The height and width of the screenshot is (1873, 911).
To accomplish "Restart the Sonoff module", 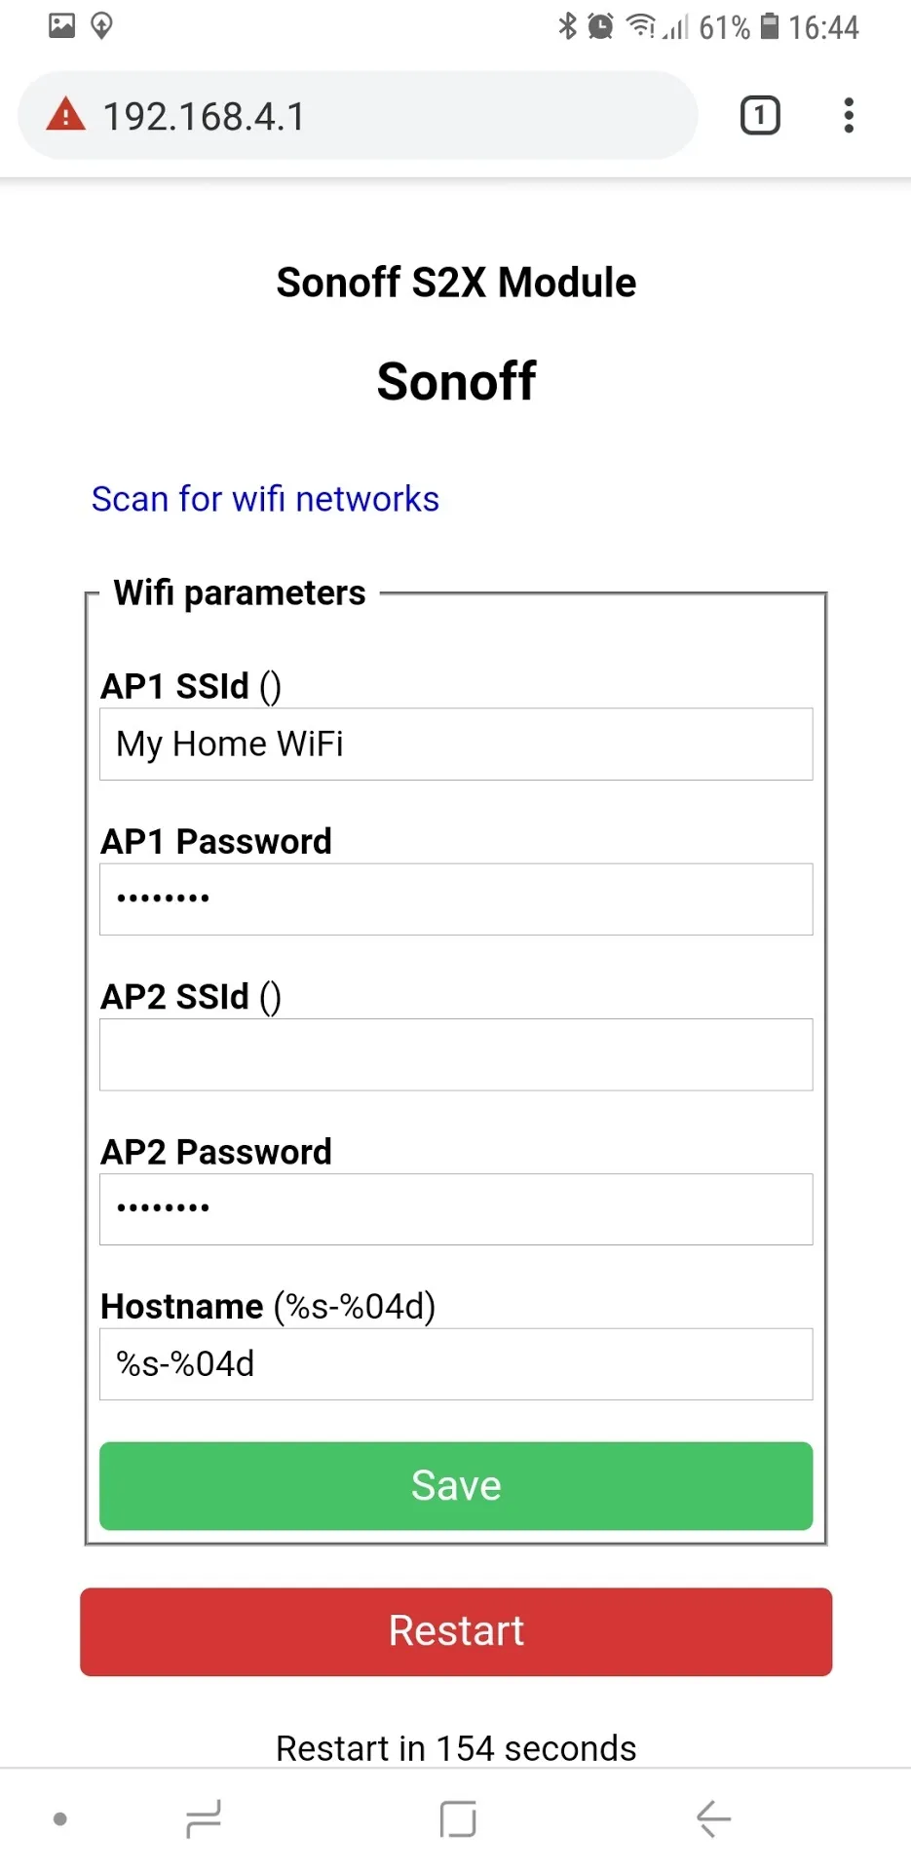I will pyautogui.click(x=455, y=1631).
